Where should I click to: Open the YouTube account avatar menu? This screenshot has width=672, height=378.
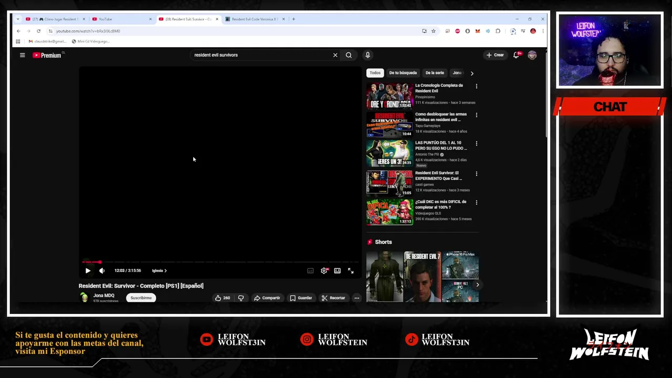[x=532, y=55]
